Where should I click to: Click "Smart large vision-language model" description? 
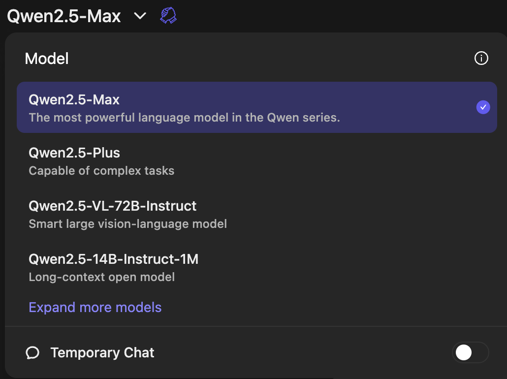coord(128,224)
